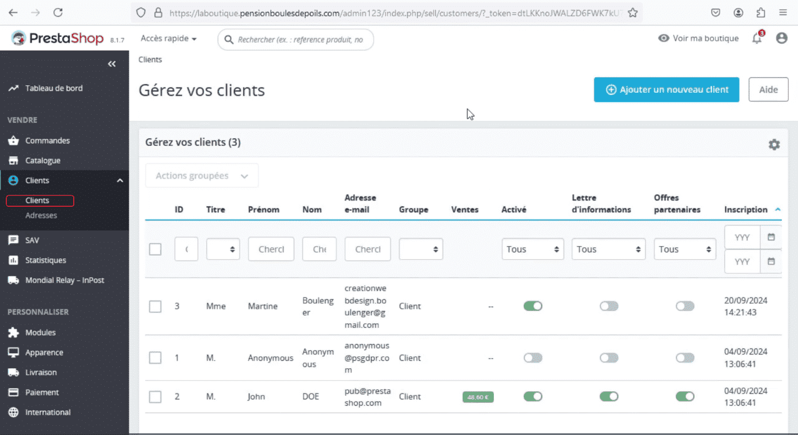Click the Clients breadcrumb link
The image size is (798, 435).
click(150, 60)
